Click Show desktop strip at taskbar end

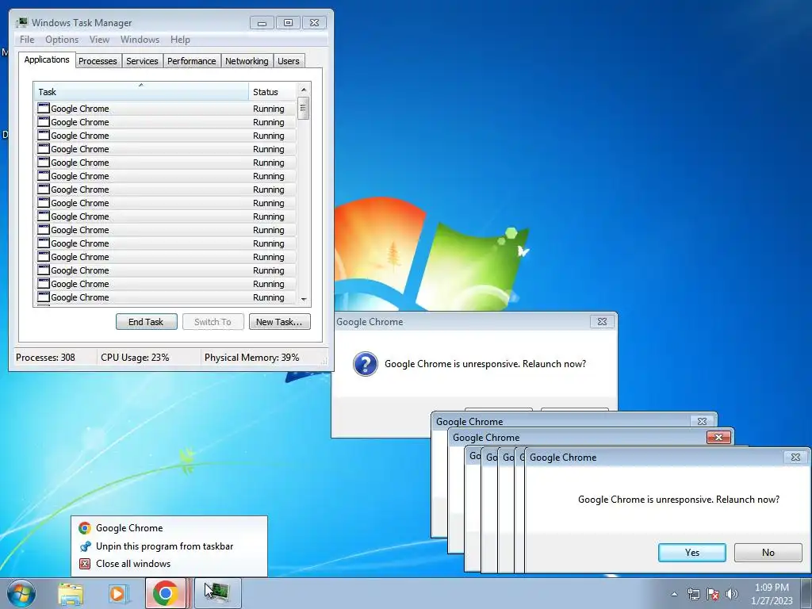pyautogui.click(x=806, y=593)
